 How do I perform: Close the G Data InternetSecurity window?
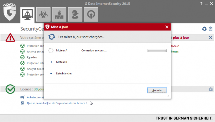click(212, 4)
